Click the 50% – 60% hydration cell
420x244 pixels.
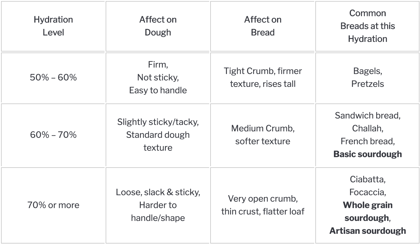coord(53,77)
